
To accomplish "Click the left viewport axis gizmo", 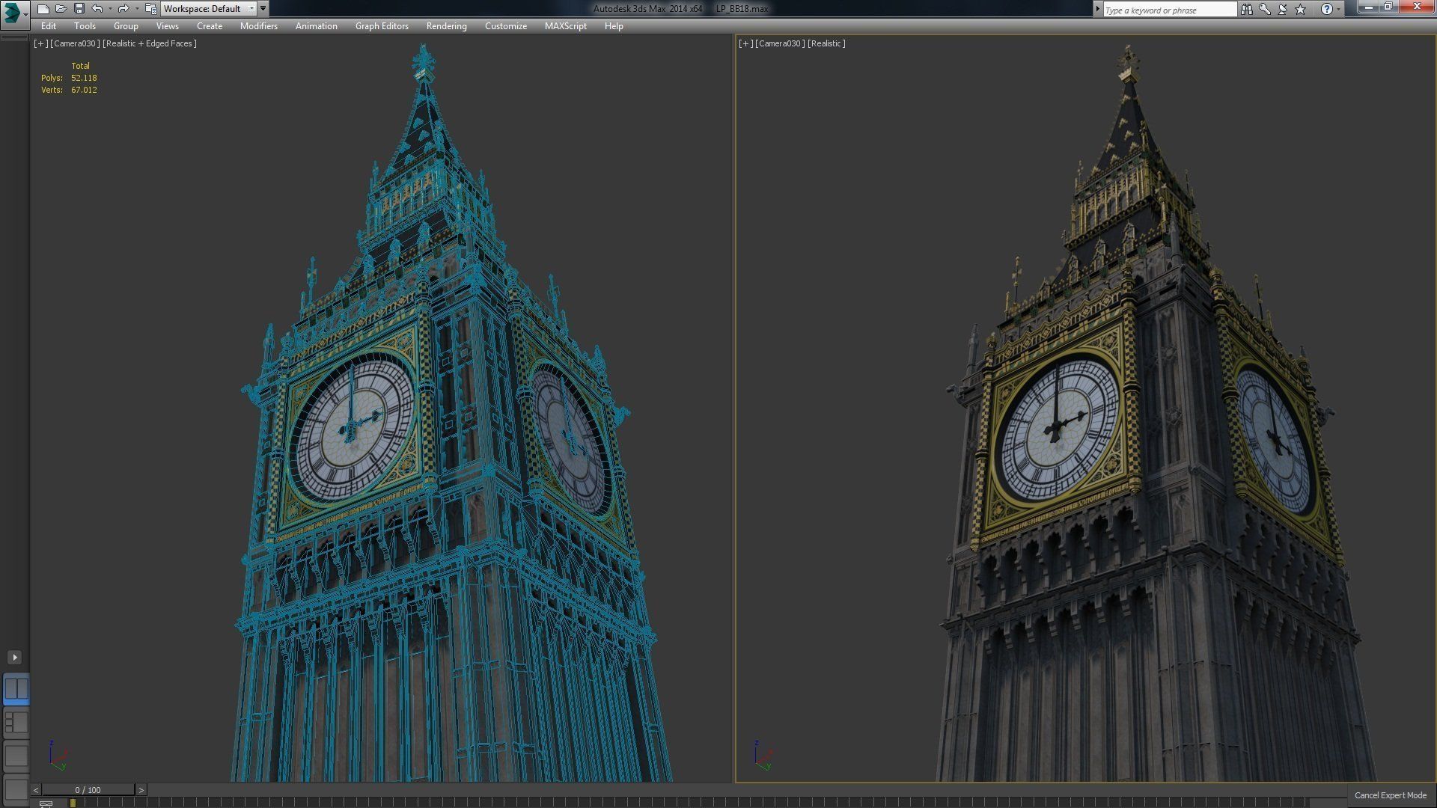I will [x=57, y=755].
